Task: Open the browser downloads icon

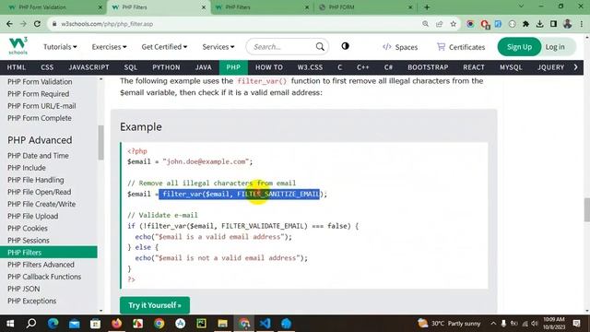Action: [539, 24]
